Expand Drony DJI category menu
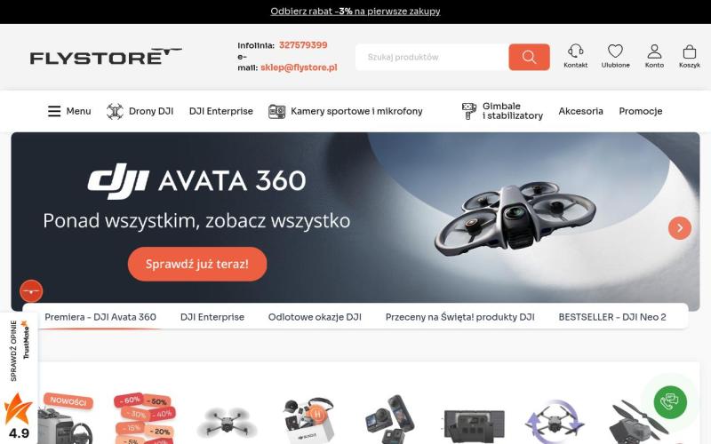Screen dimensions: 711x444 (x=140, y=111)
